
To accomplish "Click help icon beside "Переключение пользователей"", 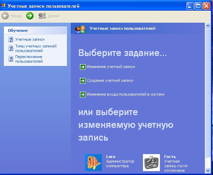I will click(x=11, y=59).
